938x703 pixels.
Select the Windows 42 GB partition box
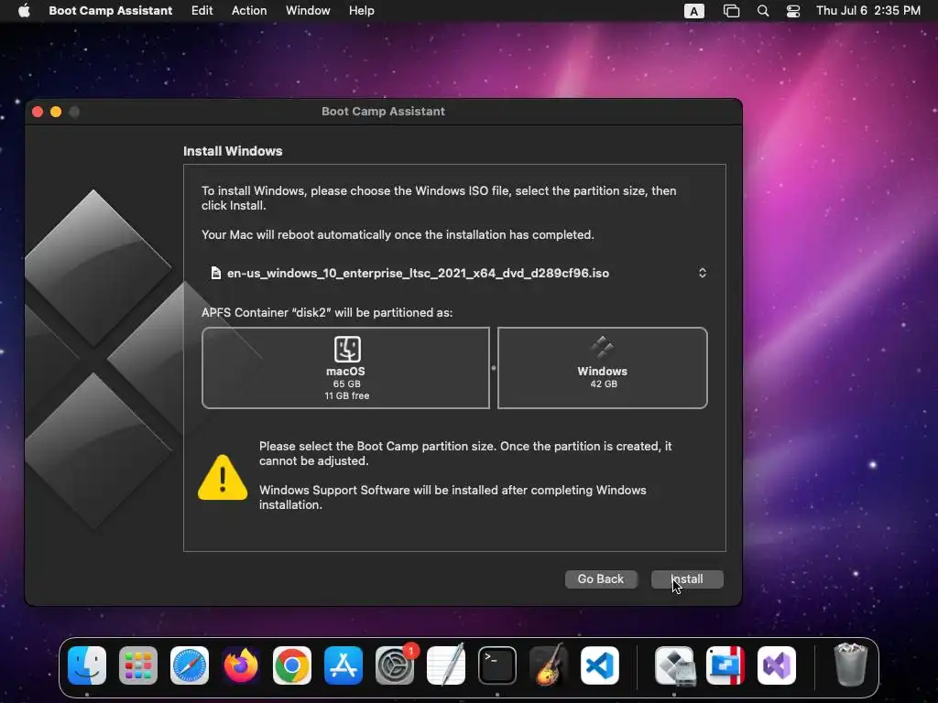(603, 368)
